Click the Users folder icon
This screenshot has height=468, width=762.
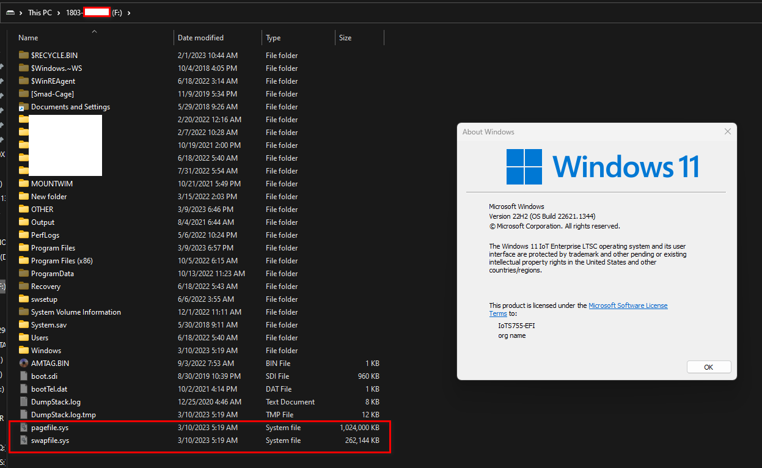point(24,337)
